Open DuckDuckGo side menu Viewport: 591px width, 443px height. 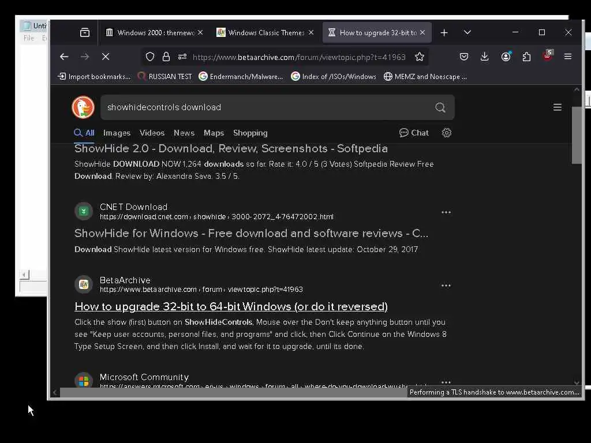point(558,107)
